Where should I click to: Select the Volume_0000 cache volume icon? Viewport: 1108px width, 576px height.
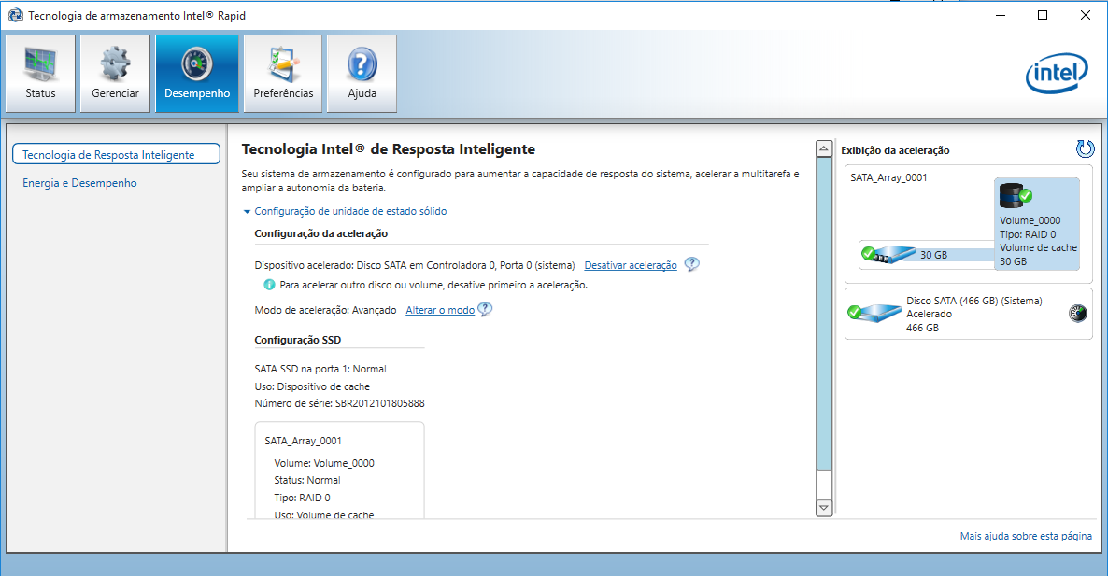(1016, 195)
